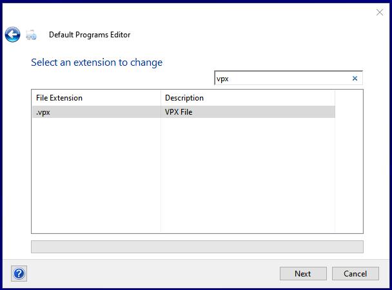Click the Default Programs Editor app icon
The height and width of the screenshot is (290, 392).
point(32,35)
